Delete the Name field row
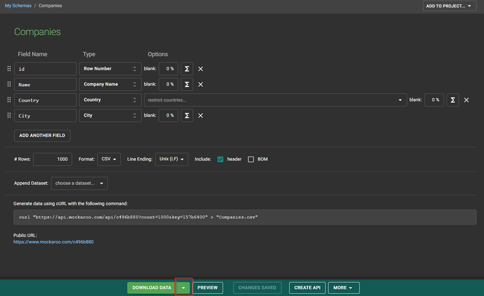The height and width of the screenshot is (296, 484). (201, 84)
